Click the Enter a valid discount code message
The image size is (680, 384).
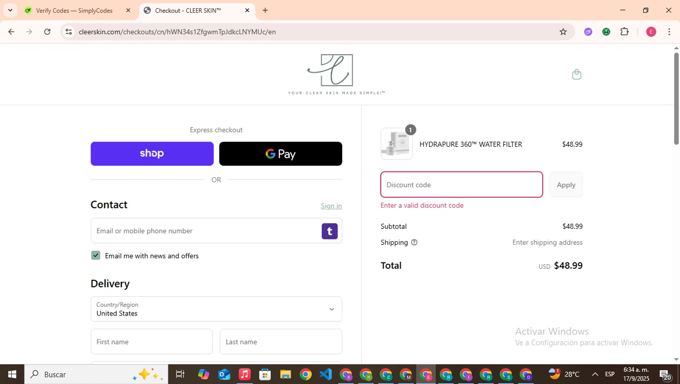[422, 205]
